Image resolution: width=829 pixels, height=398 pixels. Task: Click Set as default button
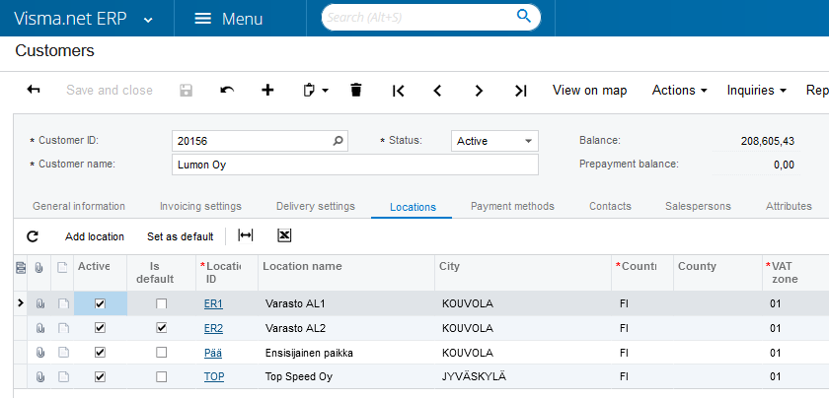coord(181,236)
